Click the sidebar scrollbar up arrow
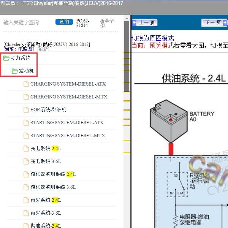 point(127,19)
